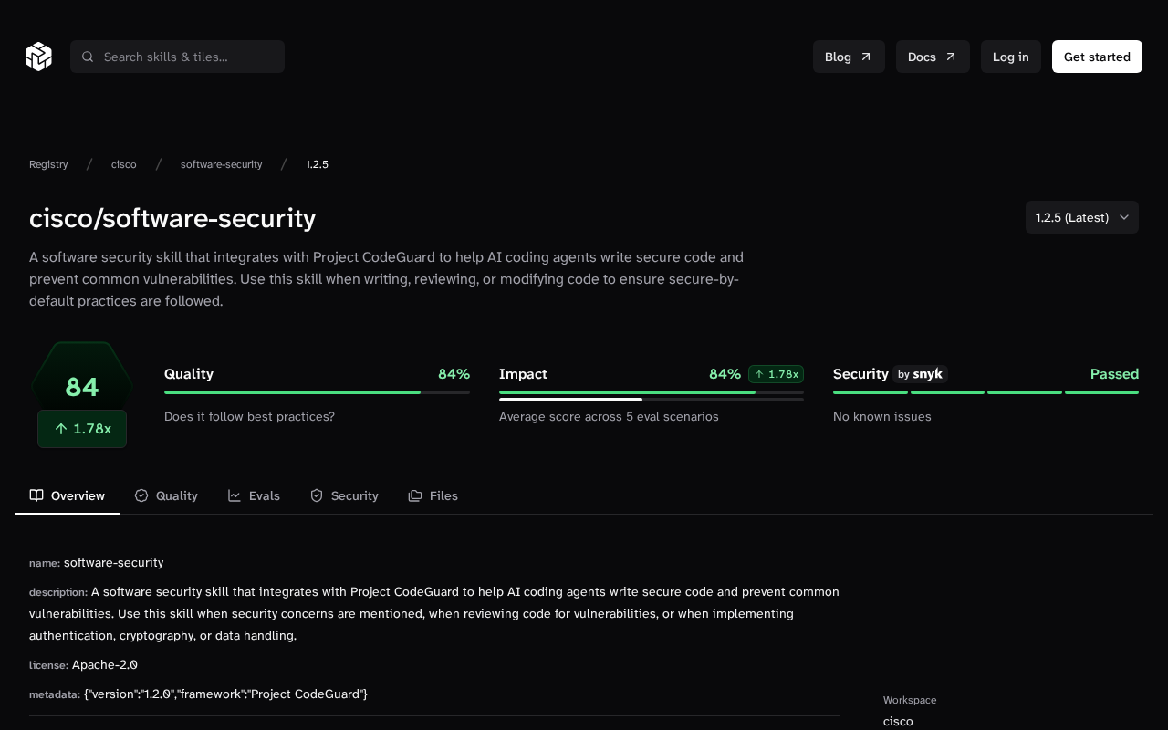Viewport: 1168px width, 730px height.
Task: Click the small 1.78x badge beside Impact
Action: [x=776, y=374]
